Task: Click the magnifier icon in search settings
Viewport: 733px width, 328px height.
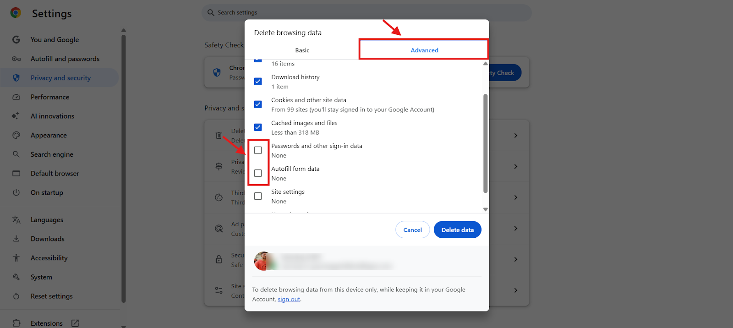Action: (x=211, y=12)
